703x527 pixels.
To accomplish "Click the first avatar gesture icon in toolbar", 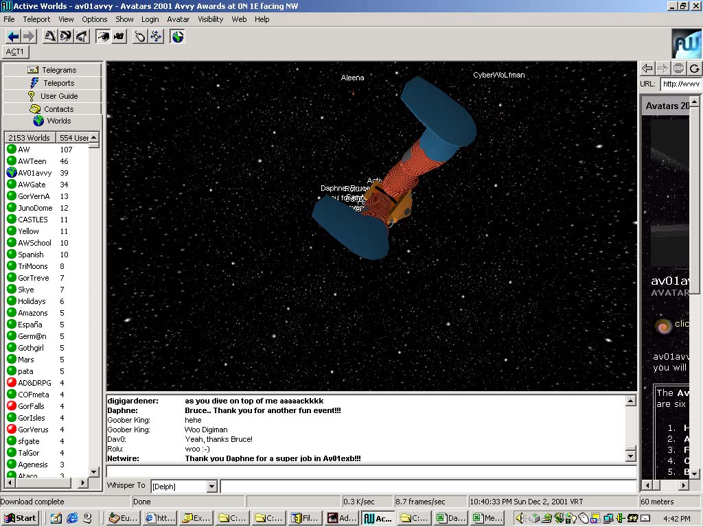I will click(x=50, y=36).
